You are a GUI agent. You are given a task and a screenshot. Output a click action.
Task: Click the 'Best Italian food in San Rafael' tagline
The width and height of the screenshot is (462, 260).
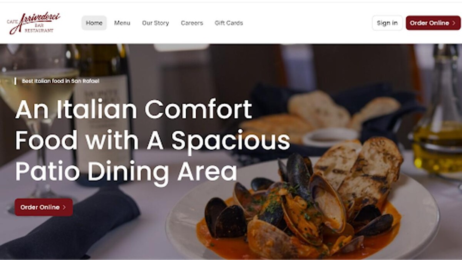[60, 81]
